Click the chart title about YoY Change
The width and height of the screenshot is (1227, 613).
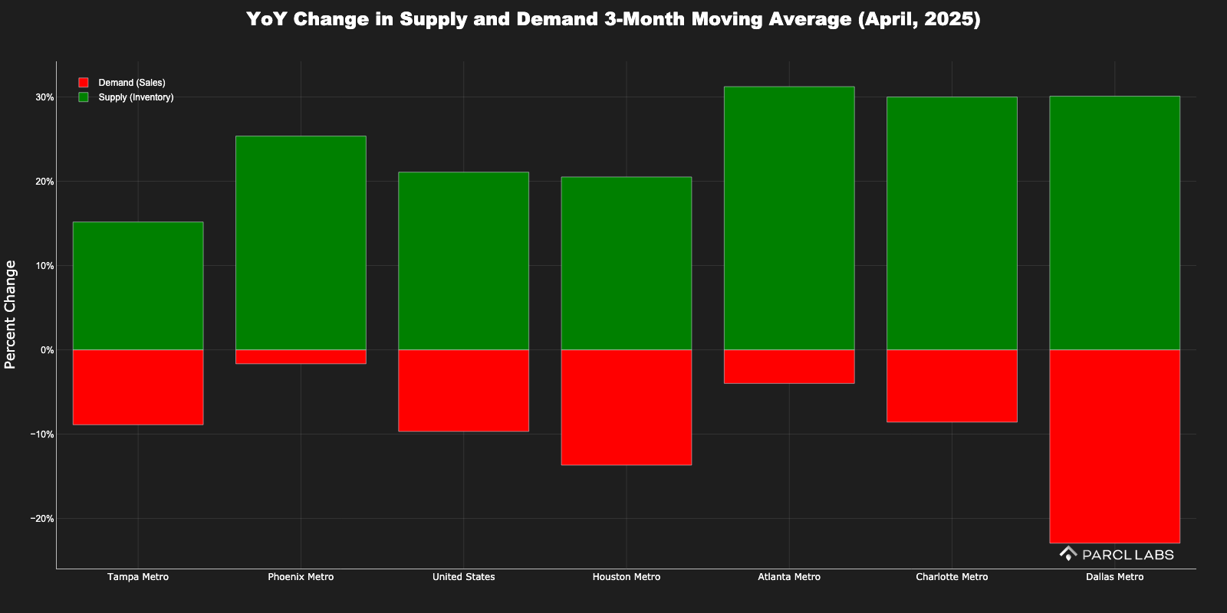click(x=613, y=19)
